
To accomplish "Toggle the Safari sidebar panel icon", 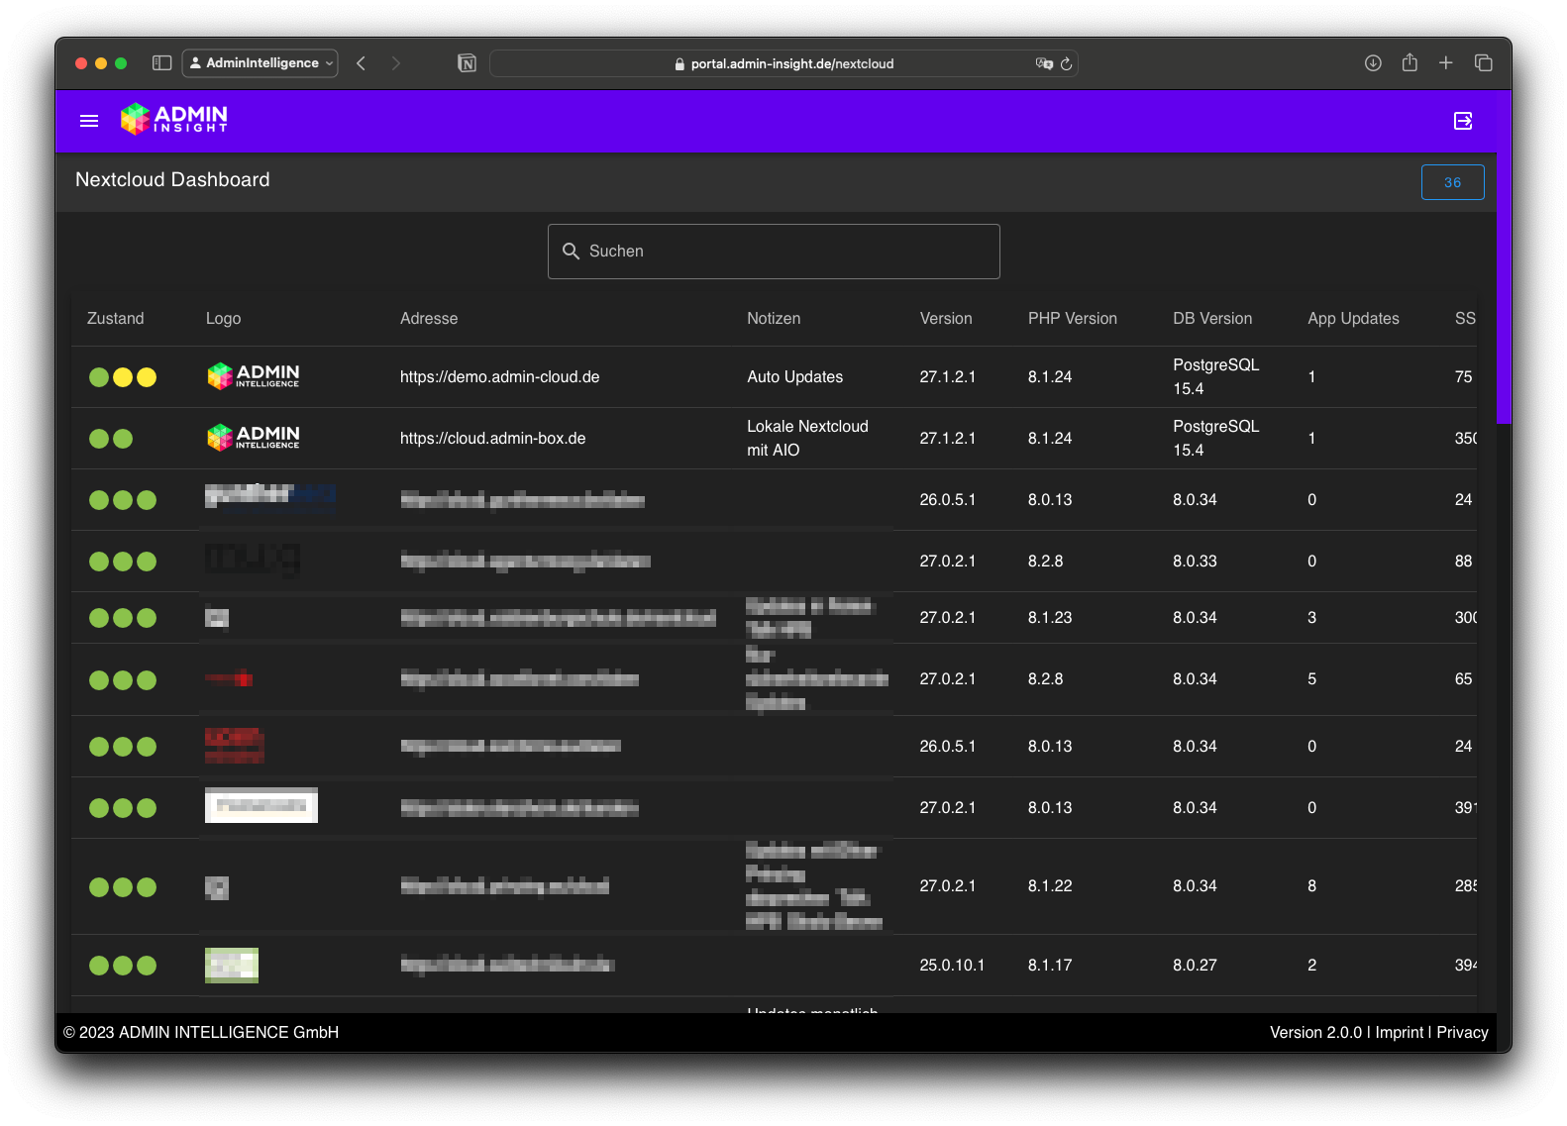I will (162, 63).
